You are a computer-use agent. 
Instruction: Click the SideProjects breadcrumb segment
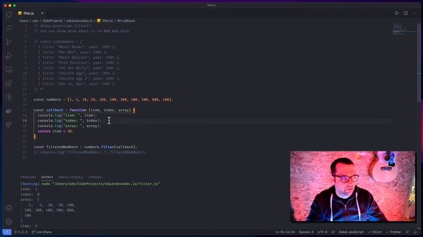(52, 20)
